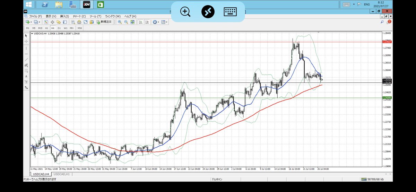Switch to MN timeframe
Image resolution: width=416 pixels, height=192 pixels.
click(71, 28)
